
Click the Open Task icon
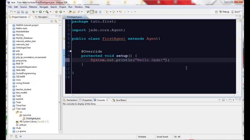74,12
